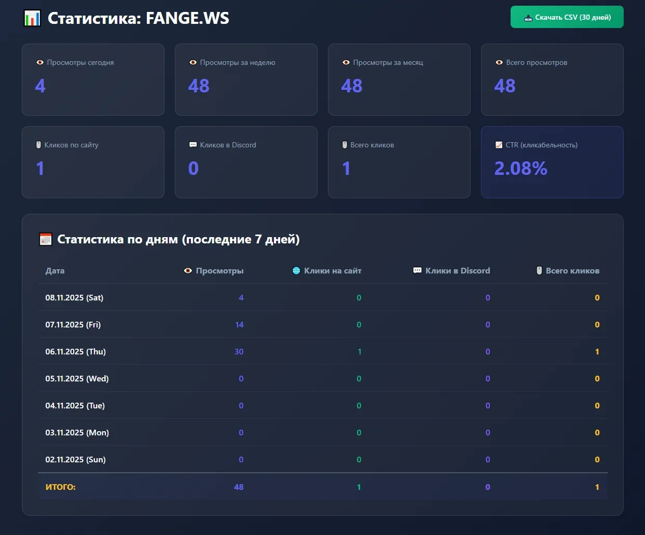Click the globe icon in Клики на сайт header
The image size is (645, 535).
tap(296, 270)
